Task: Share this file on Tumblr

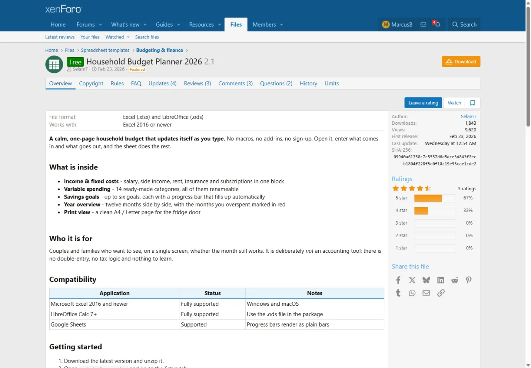Action: 398,293
